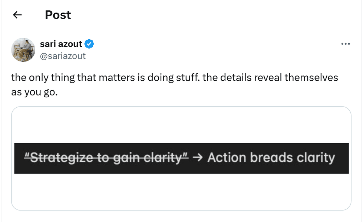Click the word "themselves" in the post
Image resolution: width=363 pixels, height=222 pixels.
[311, 78]
